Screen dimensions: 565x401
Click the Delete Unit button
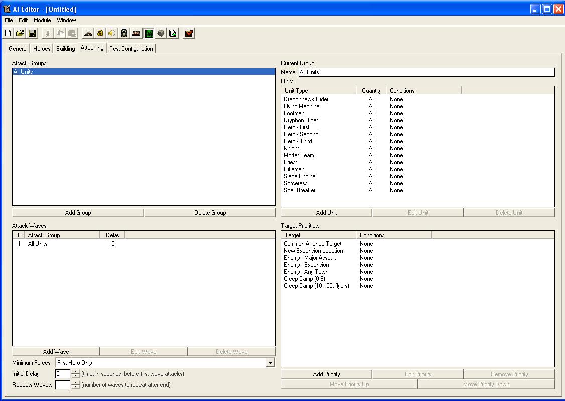509,213
